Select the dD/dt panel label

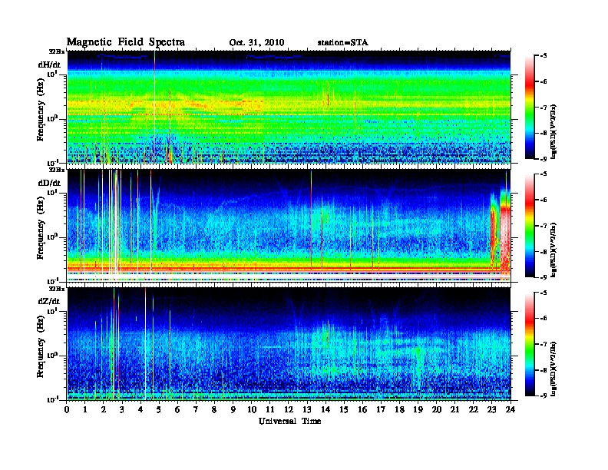[49, 183]
